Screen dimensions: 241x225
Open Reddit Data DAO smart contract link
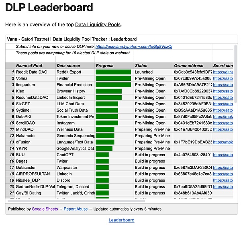point(223,72)
